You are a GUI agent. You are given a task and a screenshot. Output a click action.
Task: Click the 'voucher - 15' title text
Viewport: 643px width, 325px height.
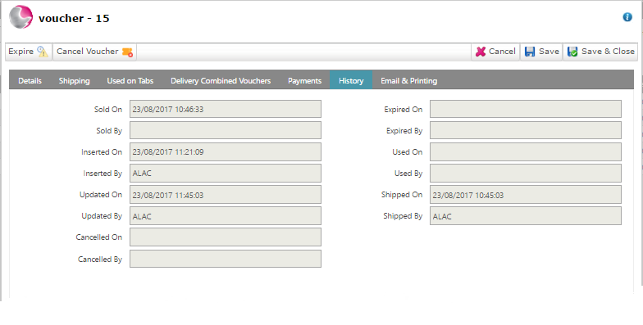tap(74, 18)
